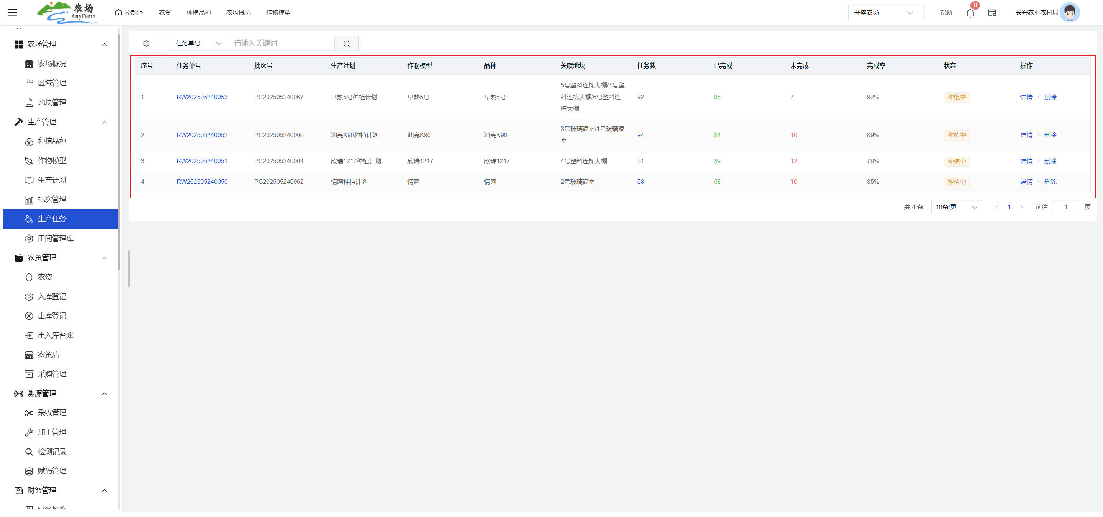Screen dimensions: 1103x517
Task: Collapse the 农资管理 sidebar group
Action: pyautogui.click(x=105, y=258)
